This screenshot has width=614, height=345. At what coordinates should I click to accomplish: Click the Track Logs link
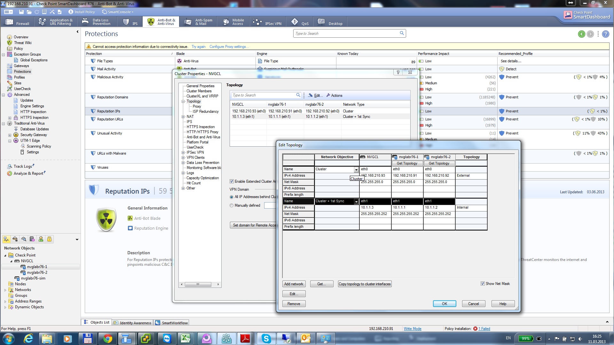click(23, 166)
